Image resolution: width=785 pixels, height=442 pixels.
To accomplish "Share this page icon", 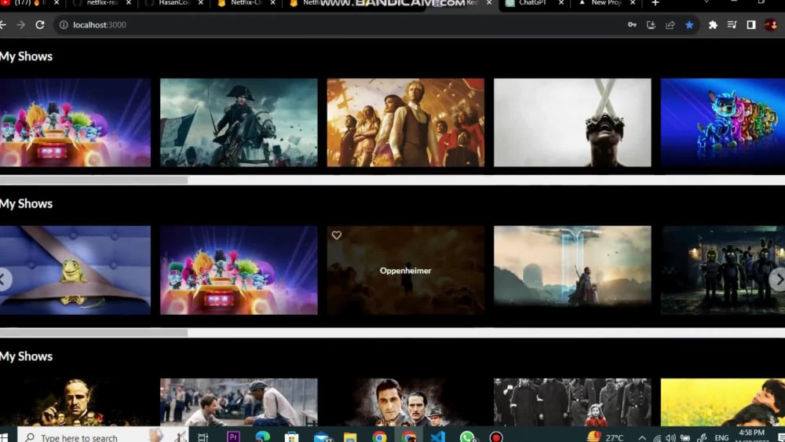I will (670, 24).
